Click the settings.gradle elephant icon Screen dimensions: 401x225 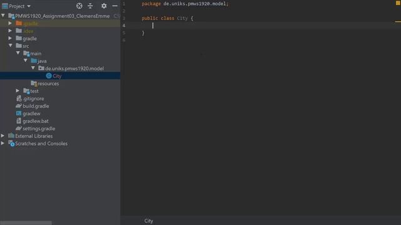pyautogui.click(x=19, y=128)
